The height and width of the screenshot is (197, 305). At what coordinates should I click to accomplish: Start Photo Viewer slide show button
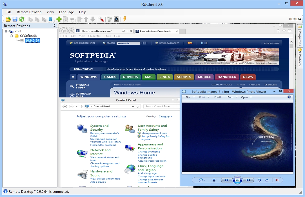point(237,180)
